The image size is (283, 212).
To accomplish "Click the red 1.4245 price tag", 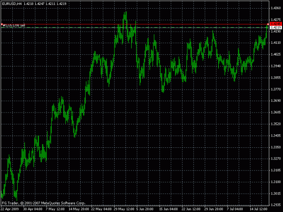I will click(x=276, y=24).
